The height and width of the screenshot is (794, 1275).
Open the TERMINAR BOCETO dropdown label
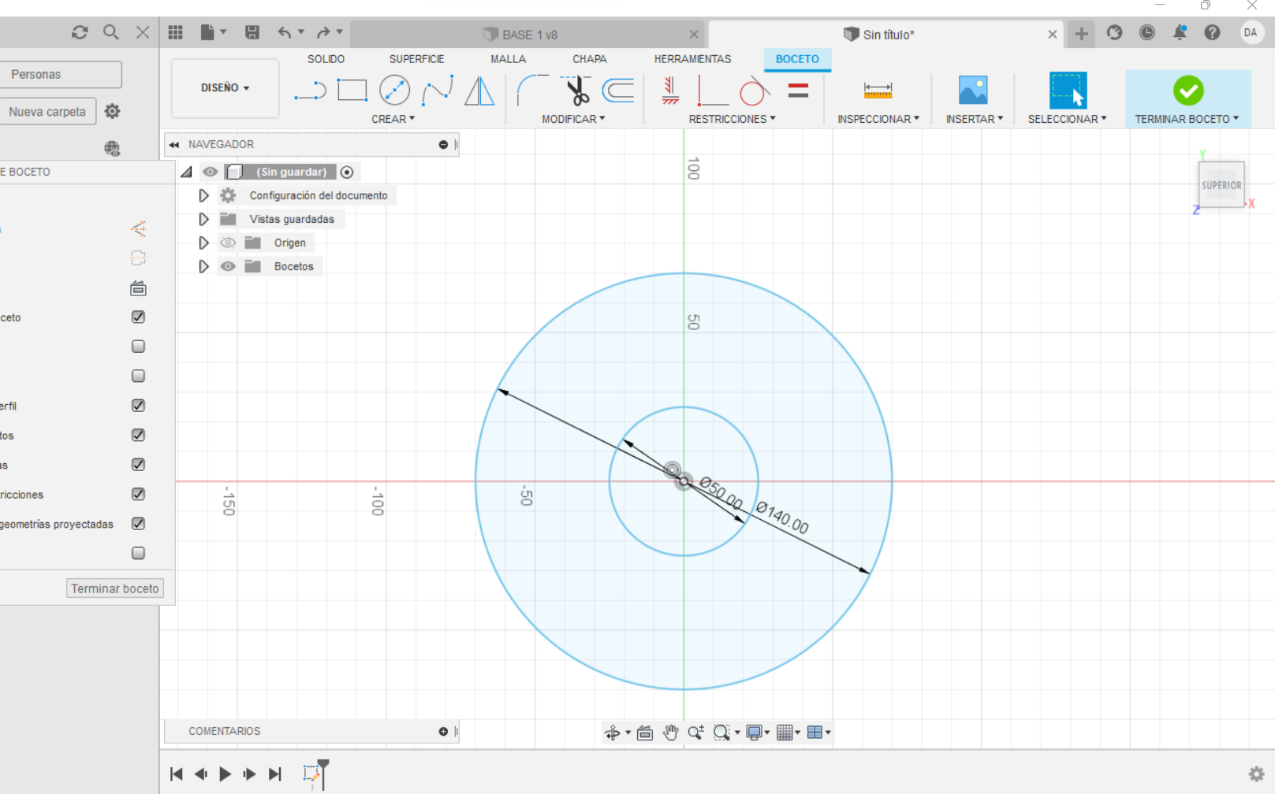(x=1187, y=119)
